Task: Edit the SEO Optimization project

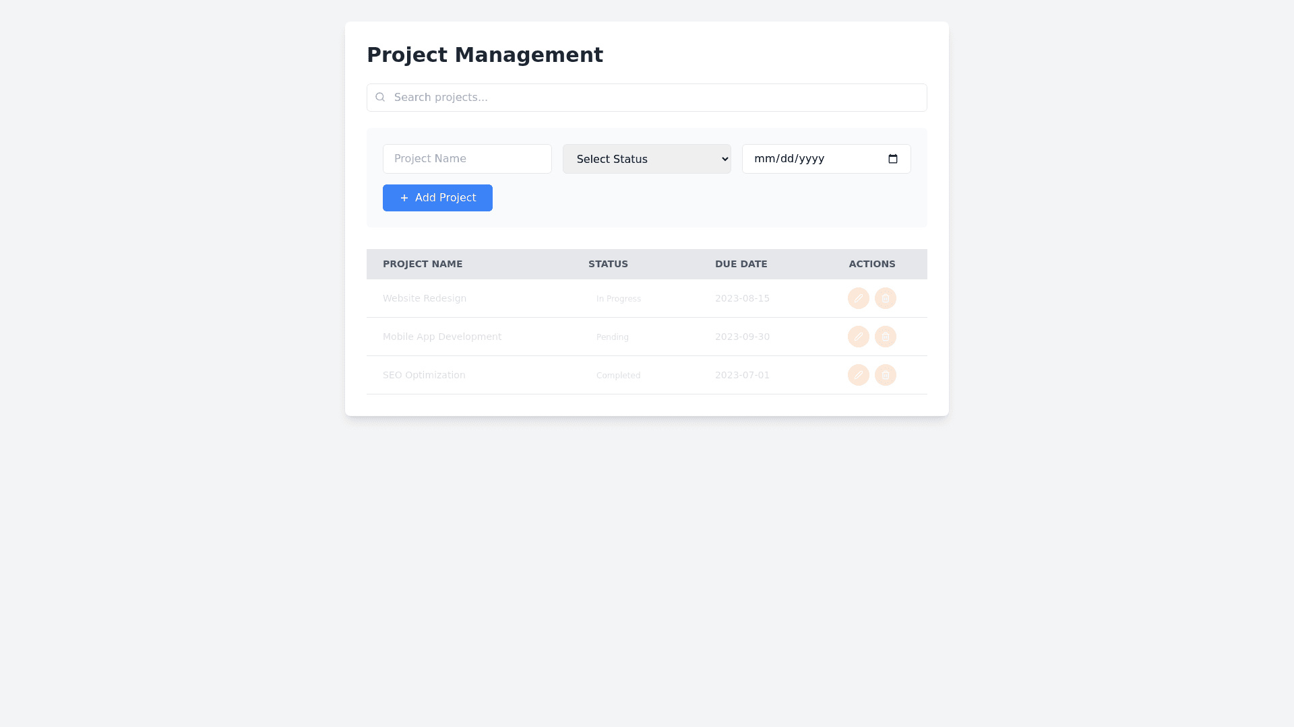Action: click(858, 375)
